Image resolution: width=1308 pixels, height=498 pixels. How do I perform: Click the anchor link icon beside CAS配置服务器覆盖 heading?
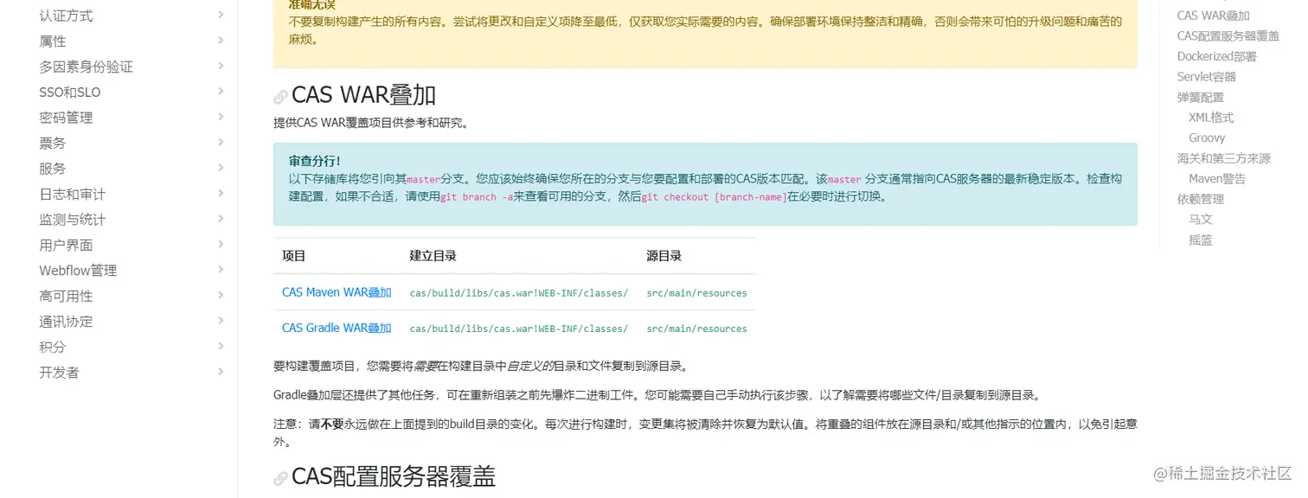coord(280,478)
